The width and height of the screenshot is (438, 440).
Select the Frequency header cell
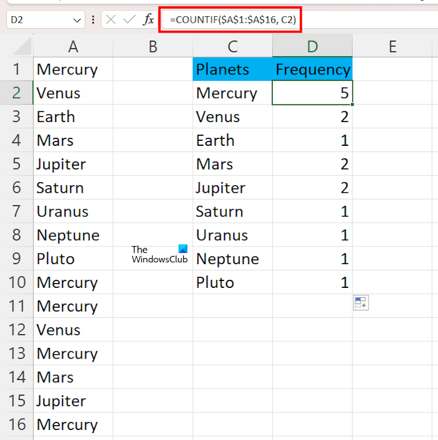(312, 69)
